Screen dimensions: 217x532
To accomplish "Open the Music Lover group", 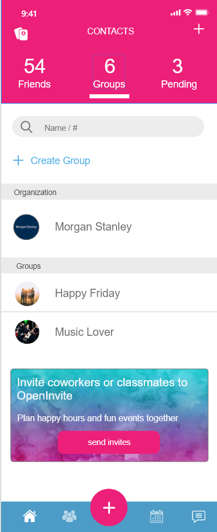I will [x=109, y=332].
